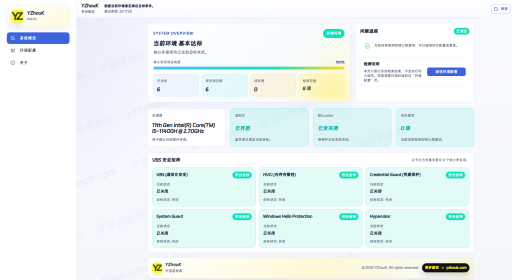Click the VBS 安全矩阵 section title
Screen dimensions: 512x280
pyautogui.click(x=166, y=160)
